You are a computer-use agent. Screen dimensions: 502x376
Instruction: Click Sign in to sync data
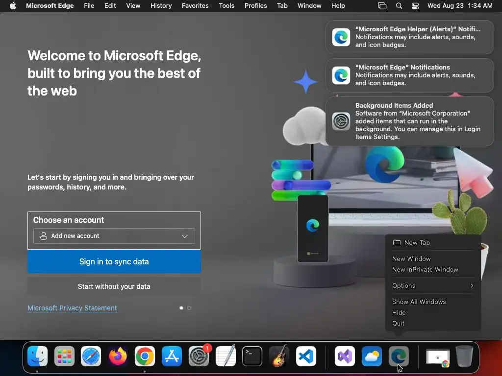[114, 261]
